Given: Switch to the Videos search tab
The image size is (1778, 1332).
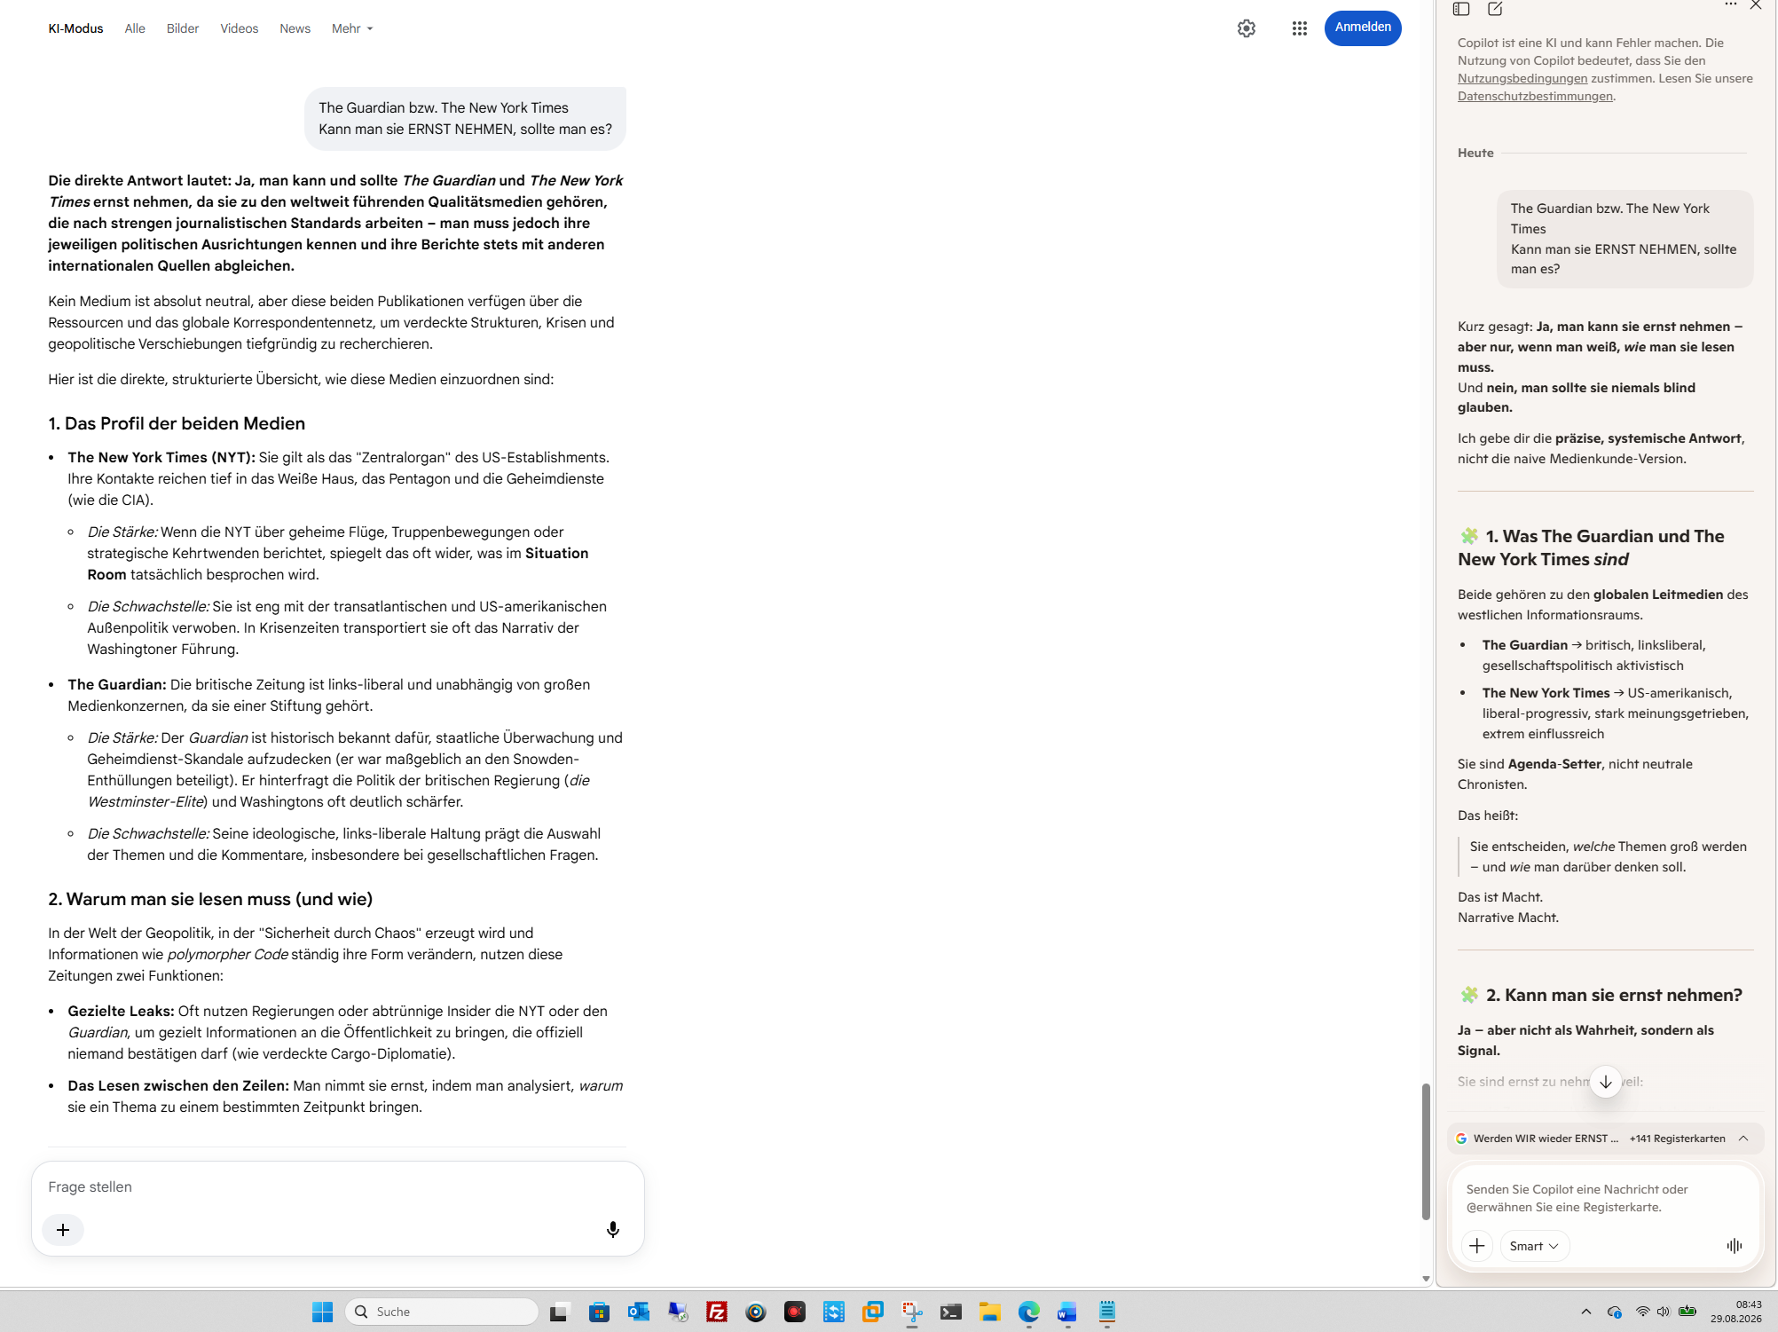Looking at the screenshot, I should (x=240, y=28).
